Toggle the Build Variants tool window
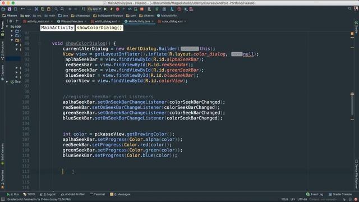Screen dimensions: 359x202 (2, 154)
